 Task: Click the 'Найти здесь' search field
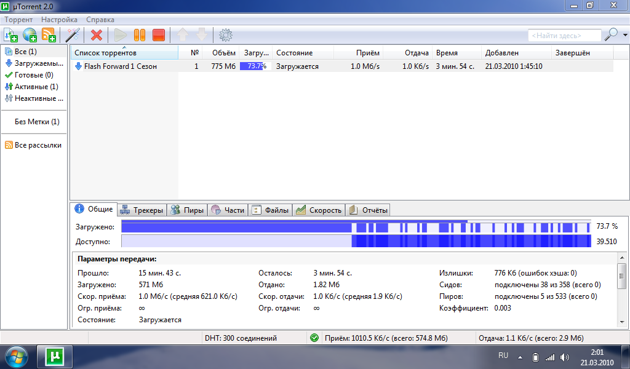coord(565,35)
